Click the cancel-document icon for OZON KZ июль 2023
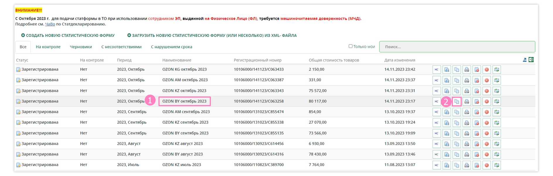 [x=477, y=165]
